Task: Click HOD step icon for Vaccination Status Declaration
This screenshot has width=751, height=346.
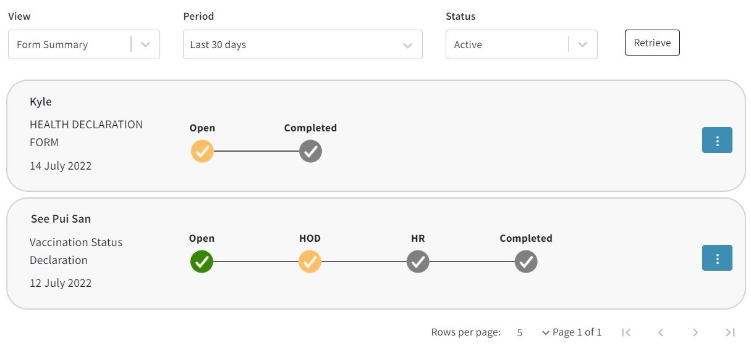Action: 310,262
